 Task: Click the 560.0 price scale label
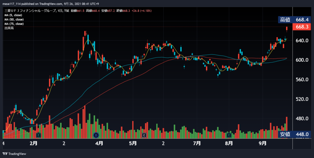pos(302,79)
